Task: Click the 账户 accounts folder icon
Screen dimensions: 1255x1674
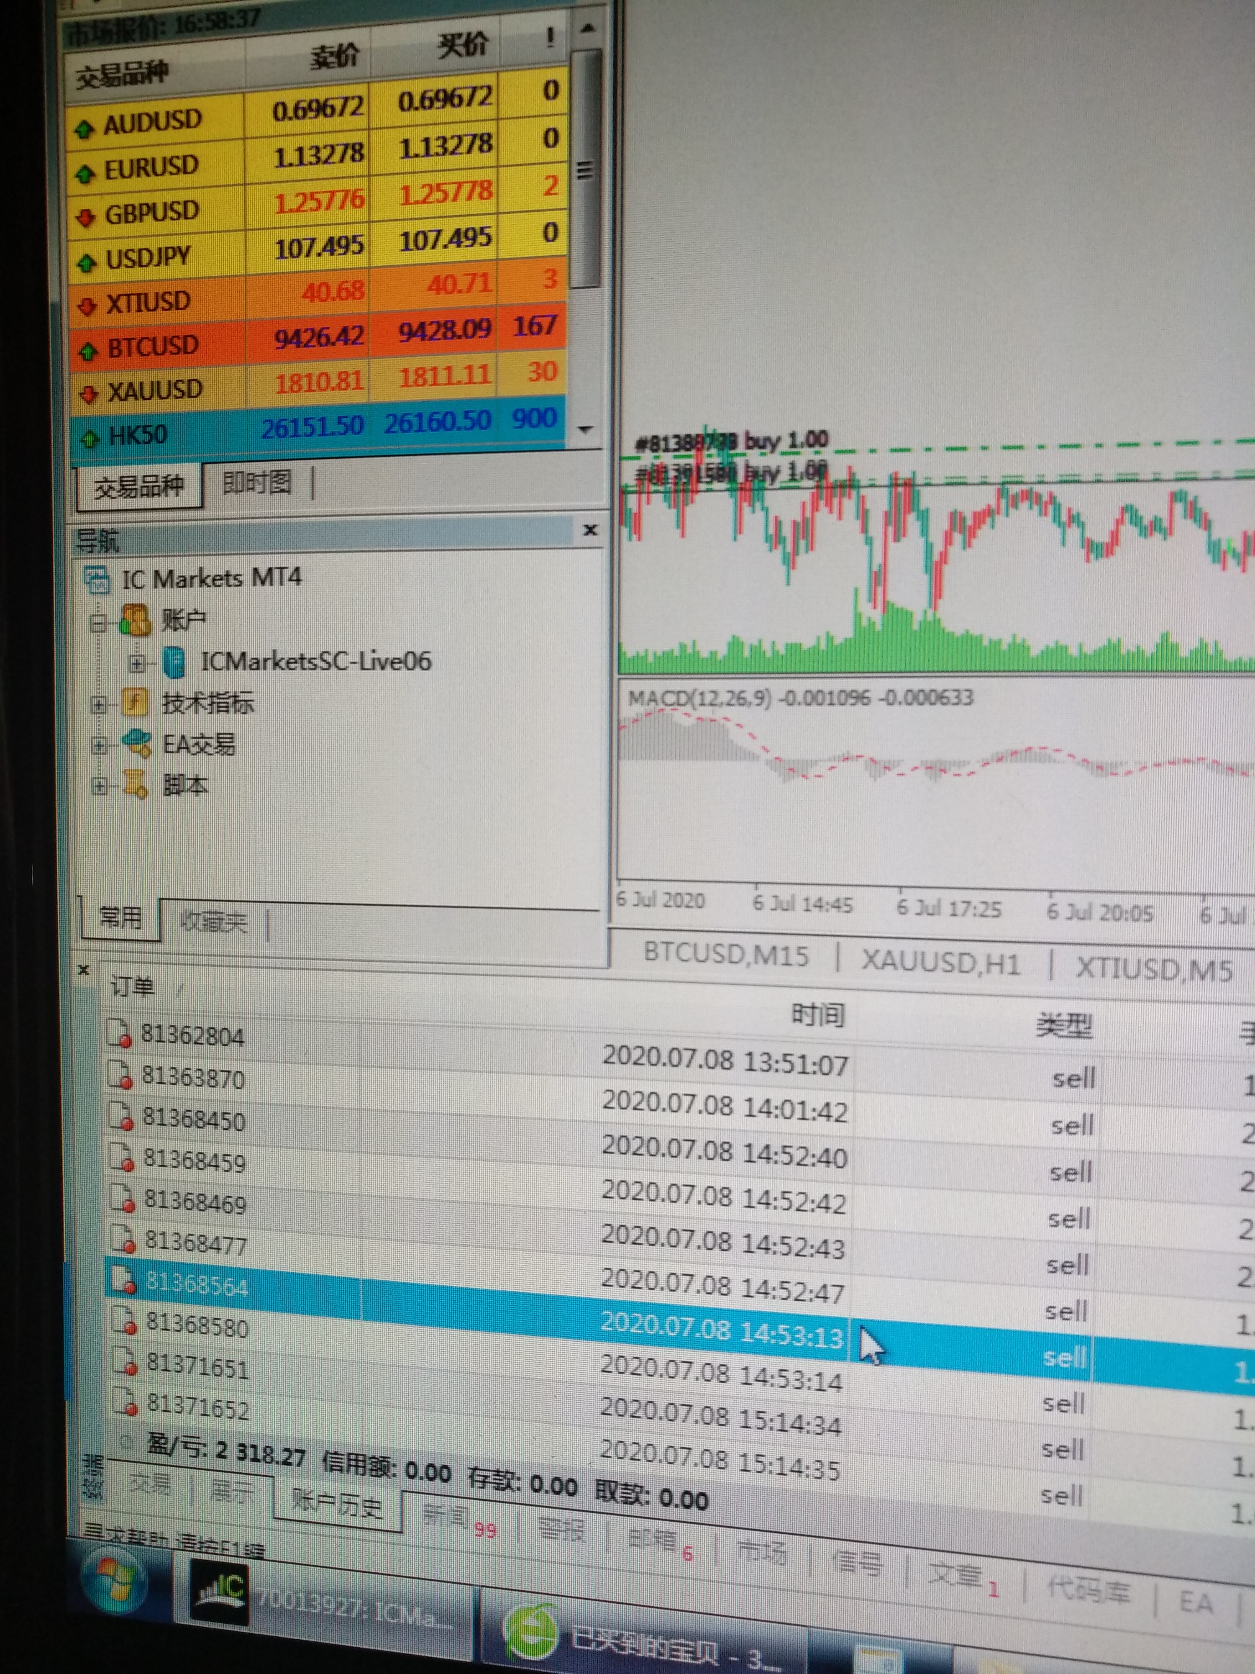Action: (136, 621)
